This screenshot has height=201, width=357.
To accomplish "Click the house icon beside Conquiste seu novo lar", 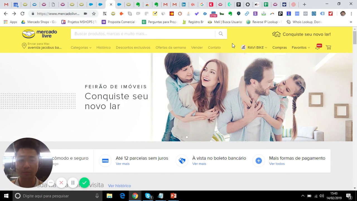I will pyautogui.click(x=276, y=34).
